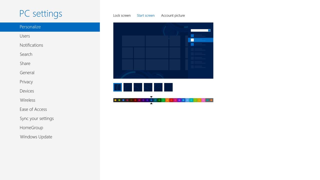Go to Notifications settings

31,45
